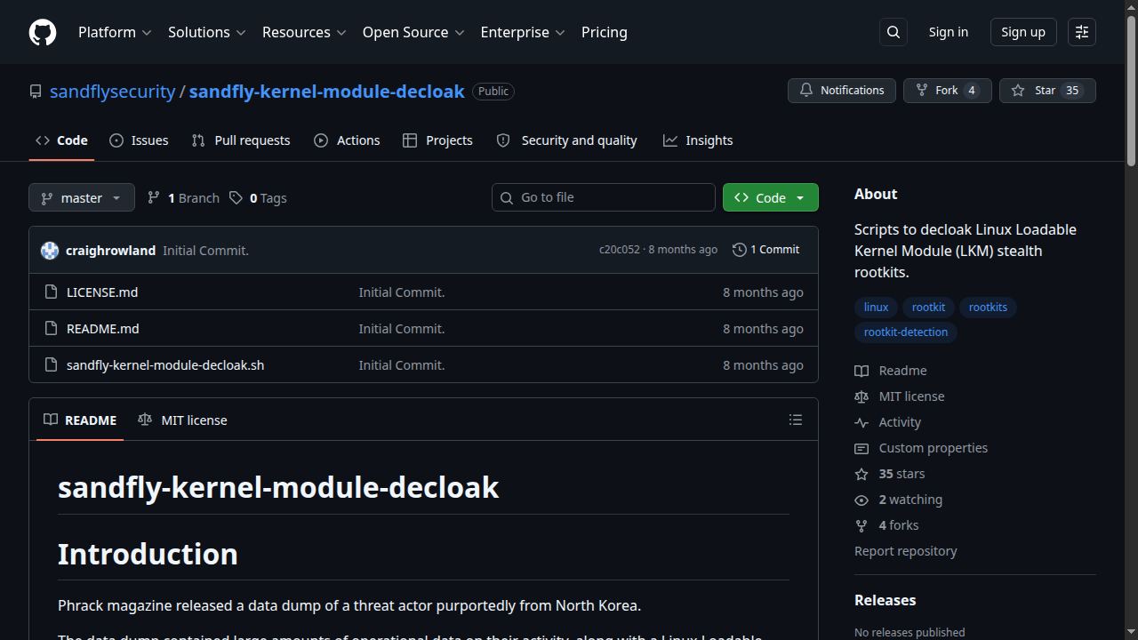Click the fork icon beside 4 forks

point(862,525)
